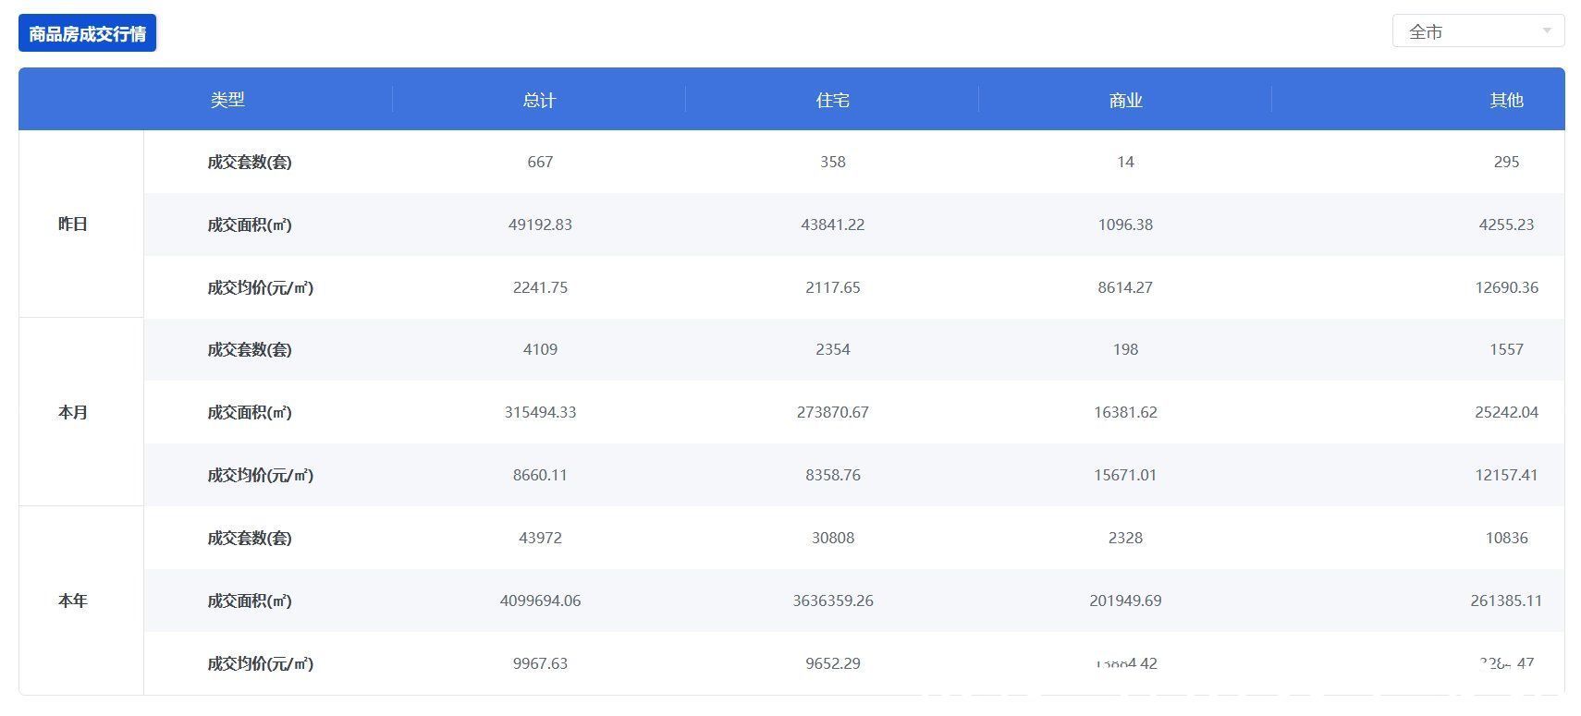Click the 昨日 row group label

pyautogui.click(x=73, y=224)
